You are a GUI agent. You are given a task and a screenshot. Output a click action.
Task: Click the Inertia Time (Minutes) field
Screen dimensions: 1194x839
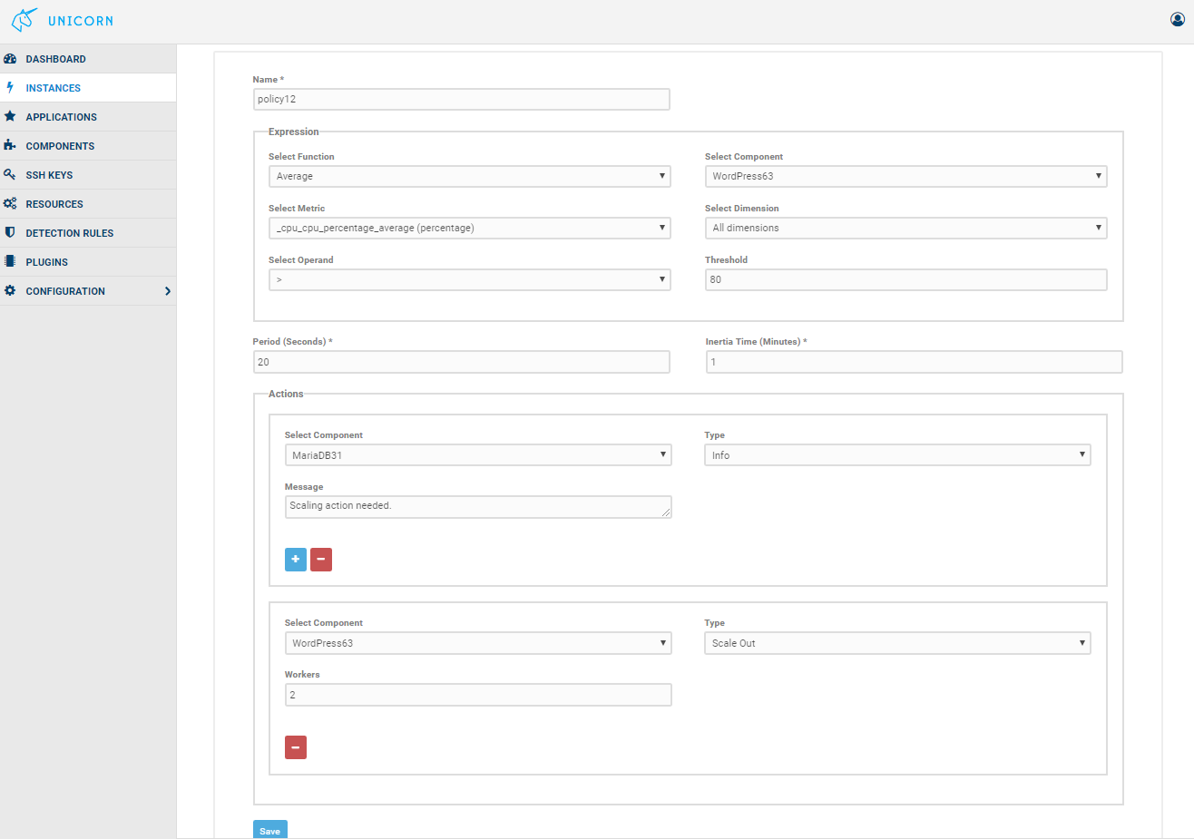(915, 362)
